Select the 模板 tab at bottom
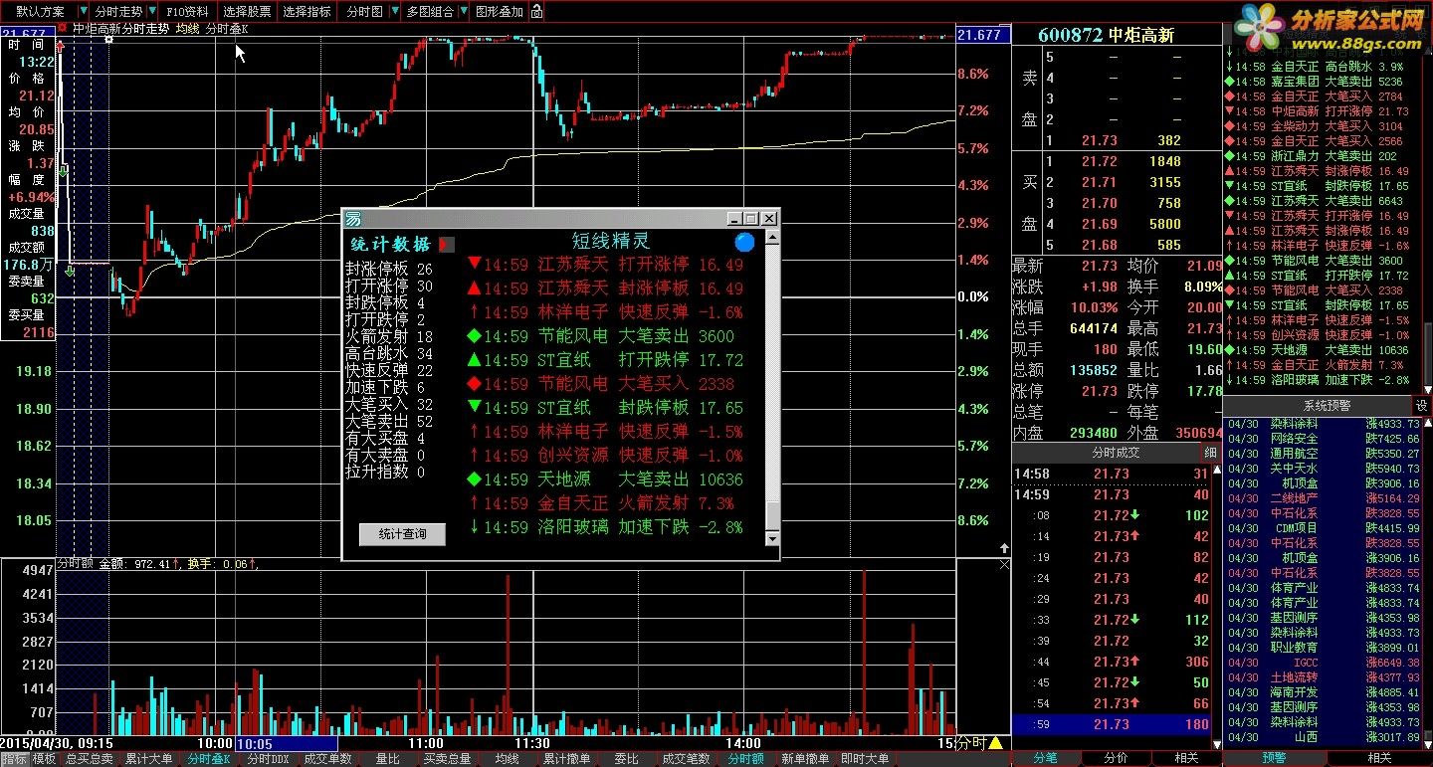The height and width of the screenshot is (767, 1433). [x=45, y=759]
